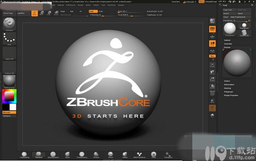Switch to Scale transform mode

(x=49, y=13)
